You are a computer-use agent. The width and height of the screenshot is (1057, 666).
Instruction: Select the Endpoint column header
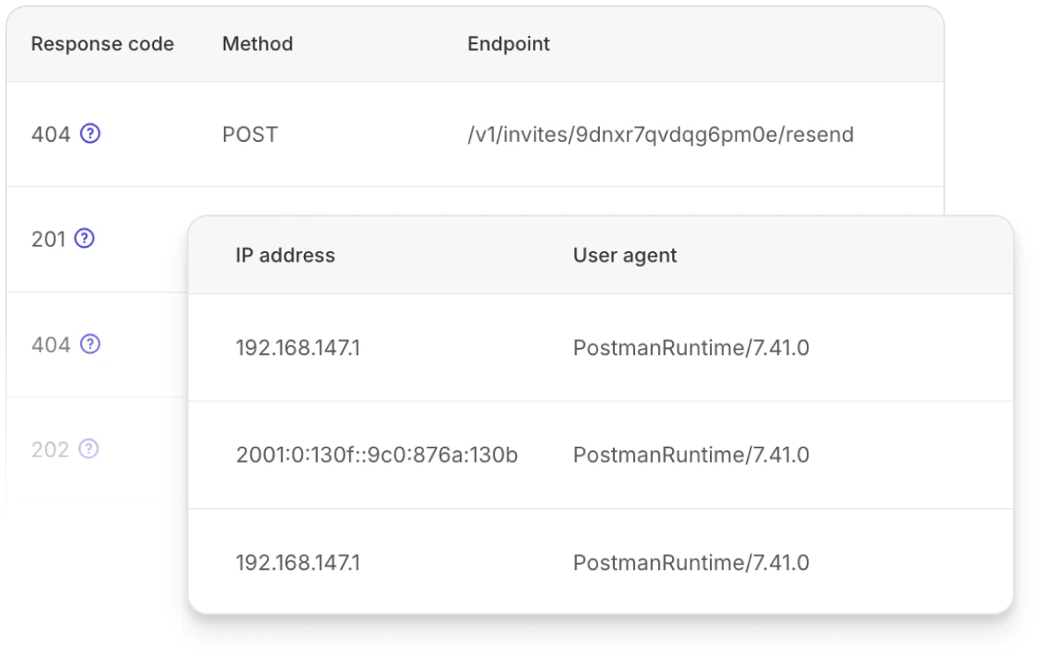508,44
